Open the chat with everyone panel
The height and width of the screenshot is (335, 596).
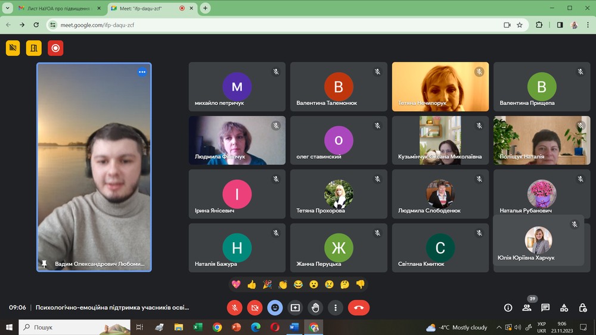point(545,308)
